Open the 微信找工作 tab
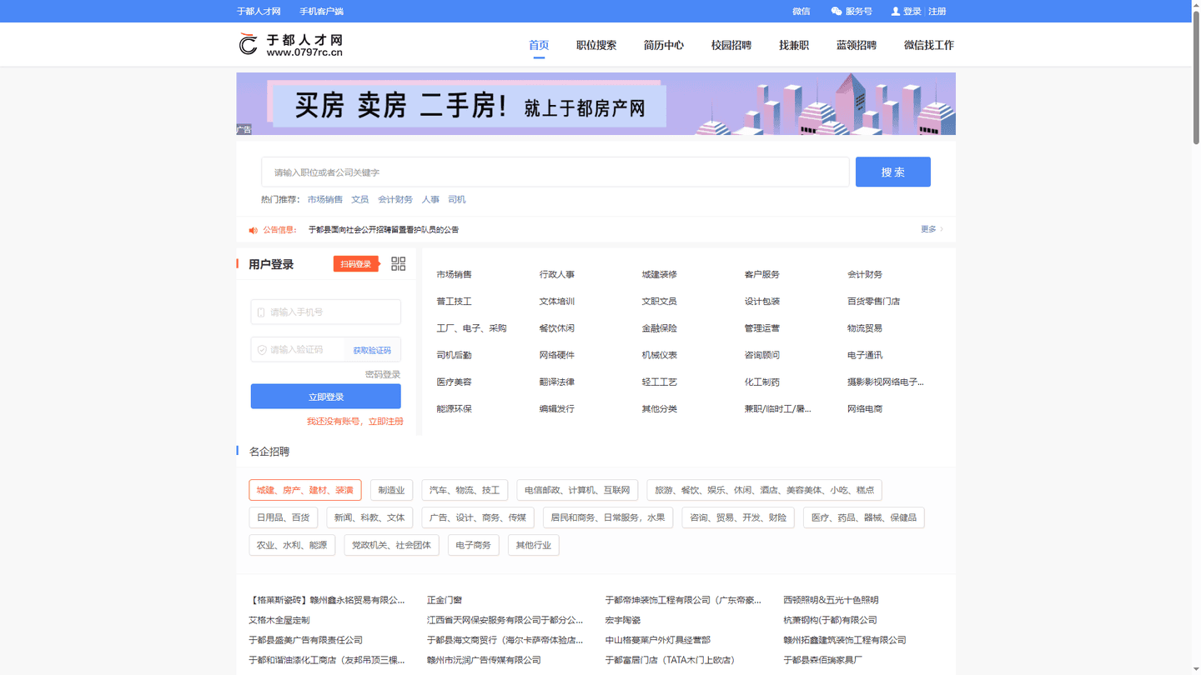 click(929, 45)
